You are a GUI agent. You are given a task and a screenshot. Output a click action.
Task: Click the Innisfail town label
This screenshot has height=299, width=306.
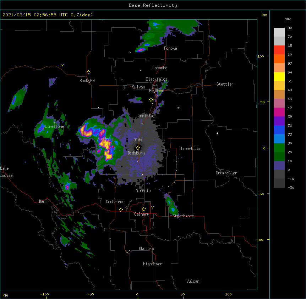pos(147,116)
